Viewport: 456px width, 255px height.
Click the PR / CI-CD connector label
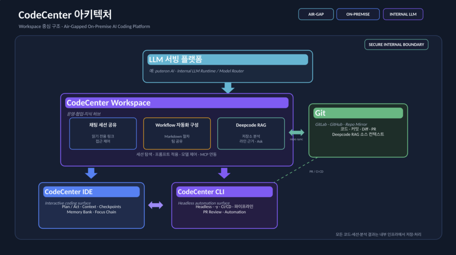(x=318, y=171)
